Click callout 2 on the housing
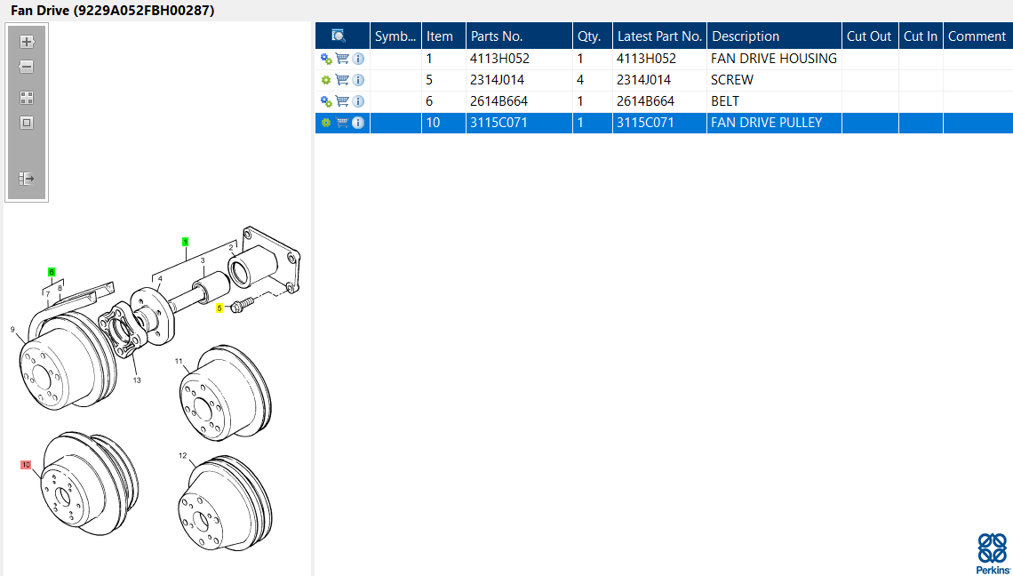The image size is (1013, 576). [x=231, y=248]
